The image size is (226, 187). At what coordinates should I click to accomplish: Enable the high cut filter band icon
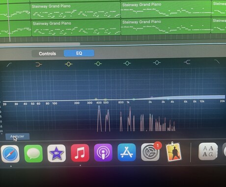(x=217, y=62)
